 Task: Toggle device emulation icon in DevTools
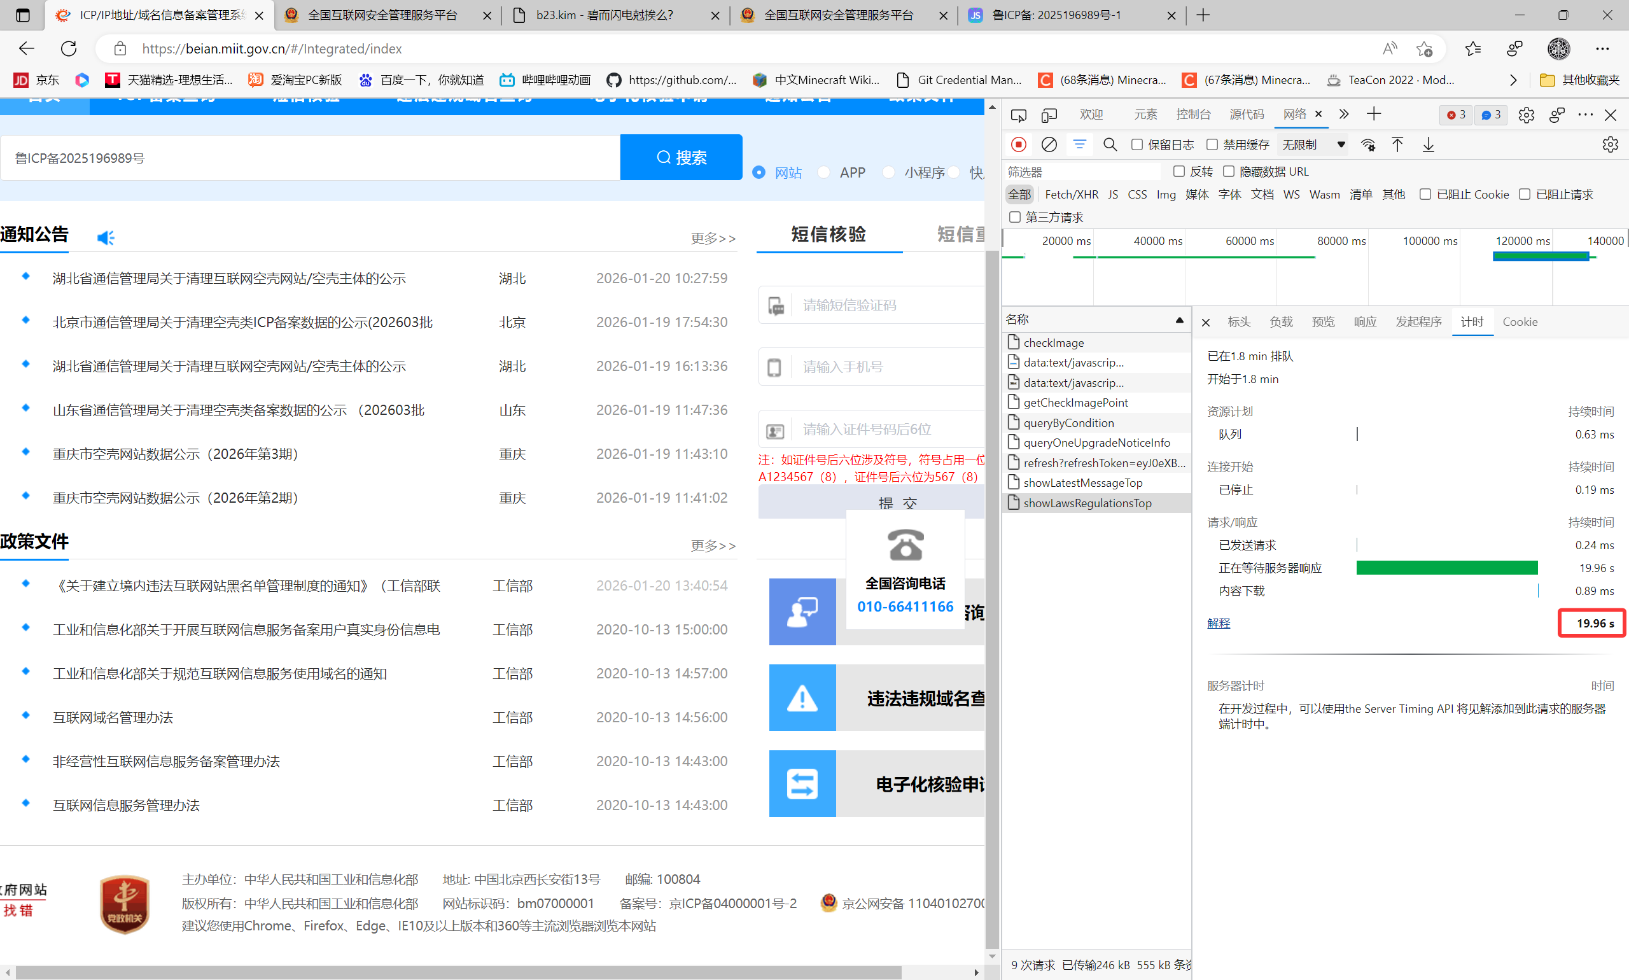tap(1049, 115)
